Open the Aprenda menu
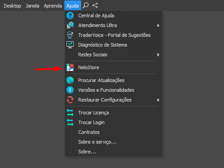The image size is (224, 168). tap(53, 6)
